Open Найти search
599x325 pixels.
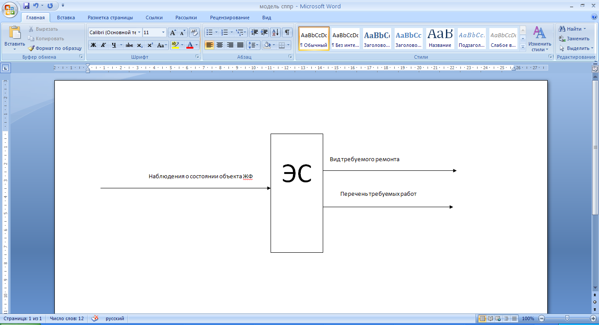pos(572,29)
